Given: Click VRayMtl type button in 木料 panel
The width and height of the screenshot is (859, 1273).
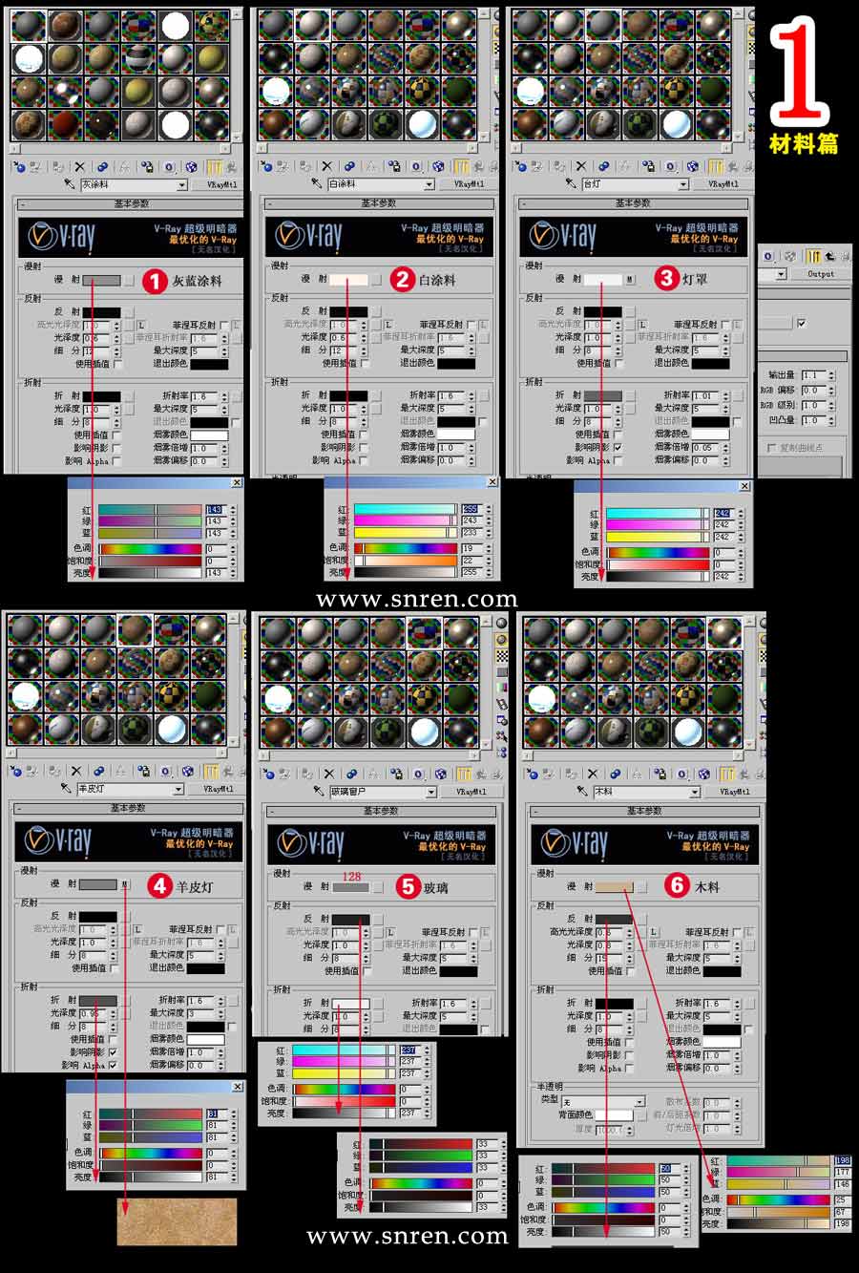Looking at the screenshot, I should [733, 792].
